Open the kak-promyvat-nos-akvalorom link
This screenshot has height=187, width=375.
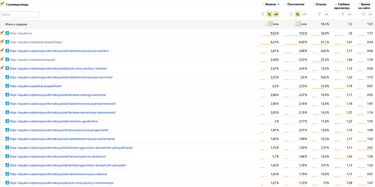point(58,156)
